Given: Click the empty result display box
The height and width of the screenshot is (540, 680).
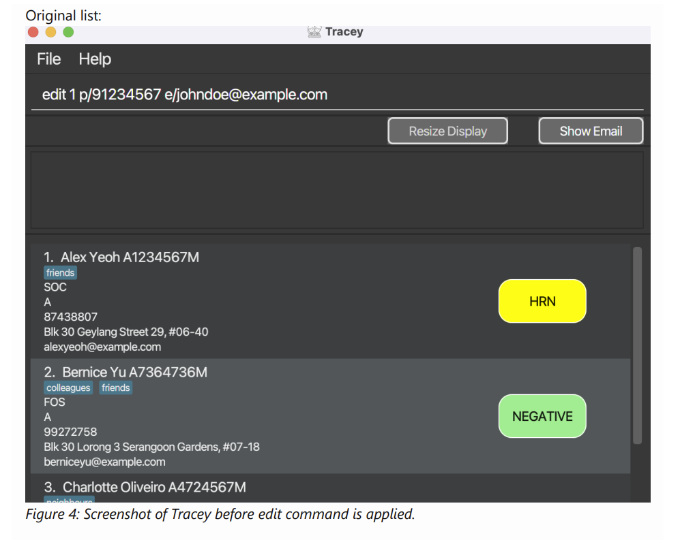Looking at the screenshot, I should pyautogui.click(x=337, y=190).
